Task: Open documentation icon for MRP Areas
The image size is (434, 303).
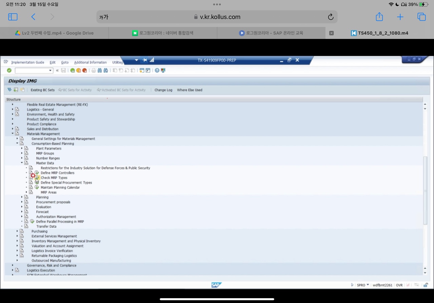Action: [x=31, y=192]
